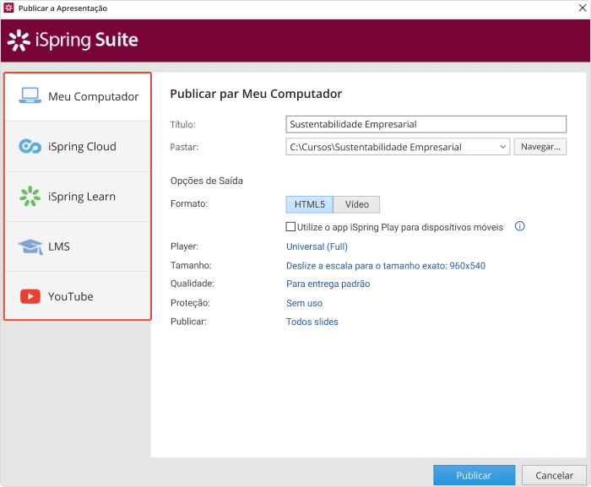Click the 'Tamanho:' label
591x487 pixels.
click(x=191, y=265)
